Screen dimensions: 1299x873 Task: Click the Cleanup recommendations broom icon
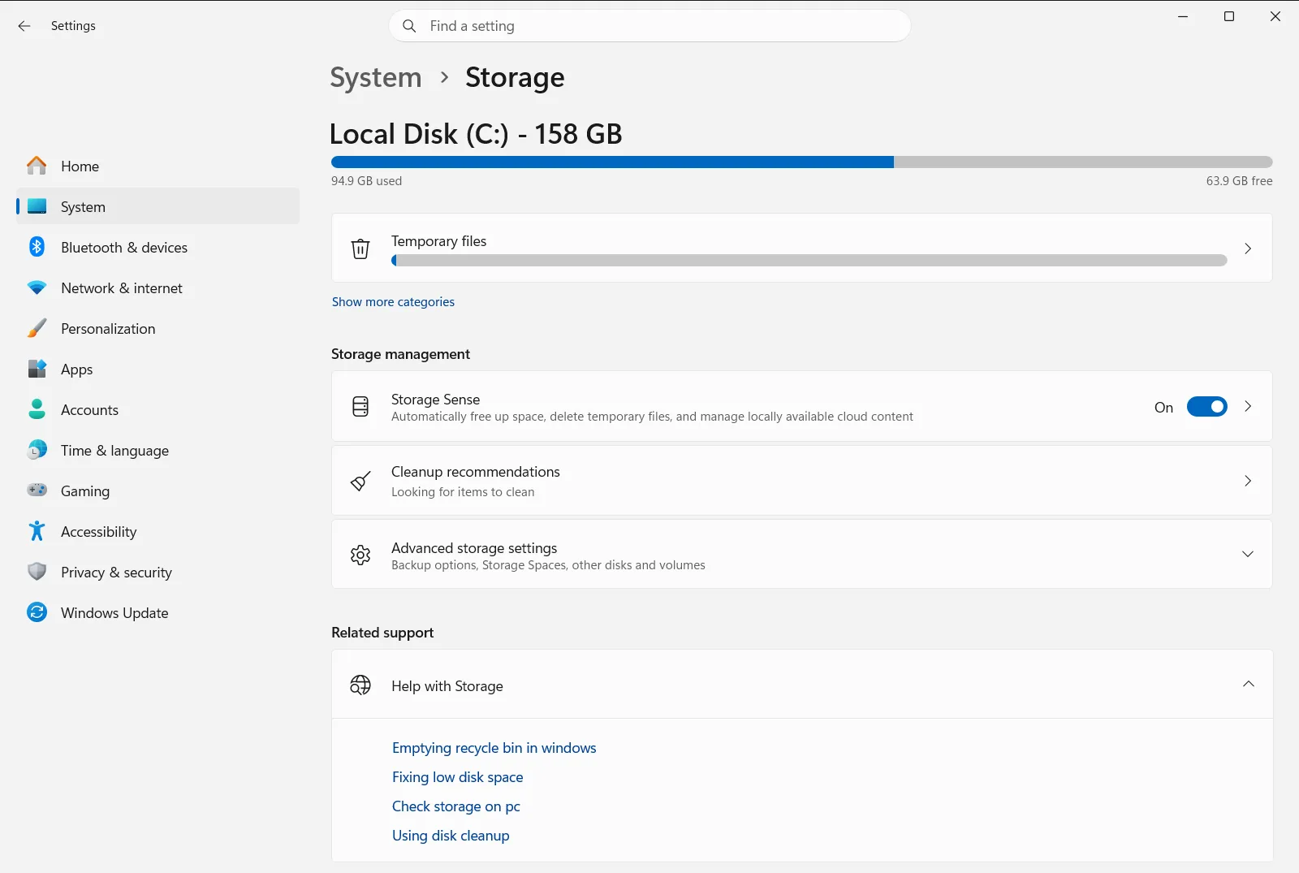360,481
